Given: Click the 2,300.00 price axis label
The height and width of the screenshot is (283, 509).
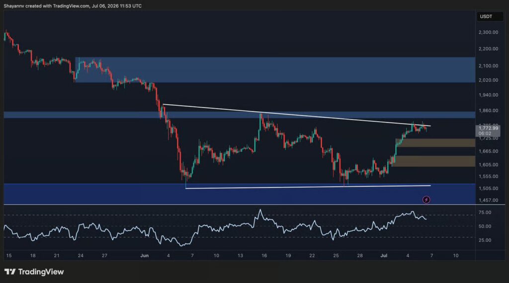Looking at the screenshot, I should pos(488,32).
